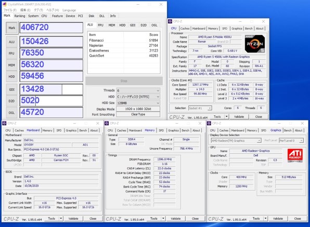310x227 pixels.
Task: Click the GDI benchmark button
Action: point(11,89)
